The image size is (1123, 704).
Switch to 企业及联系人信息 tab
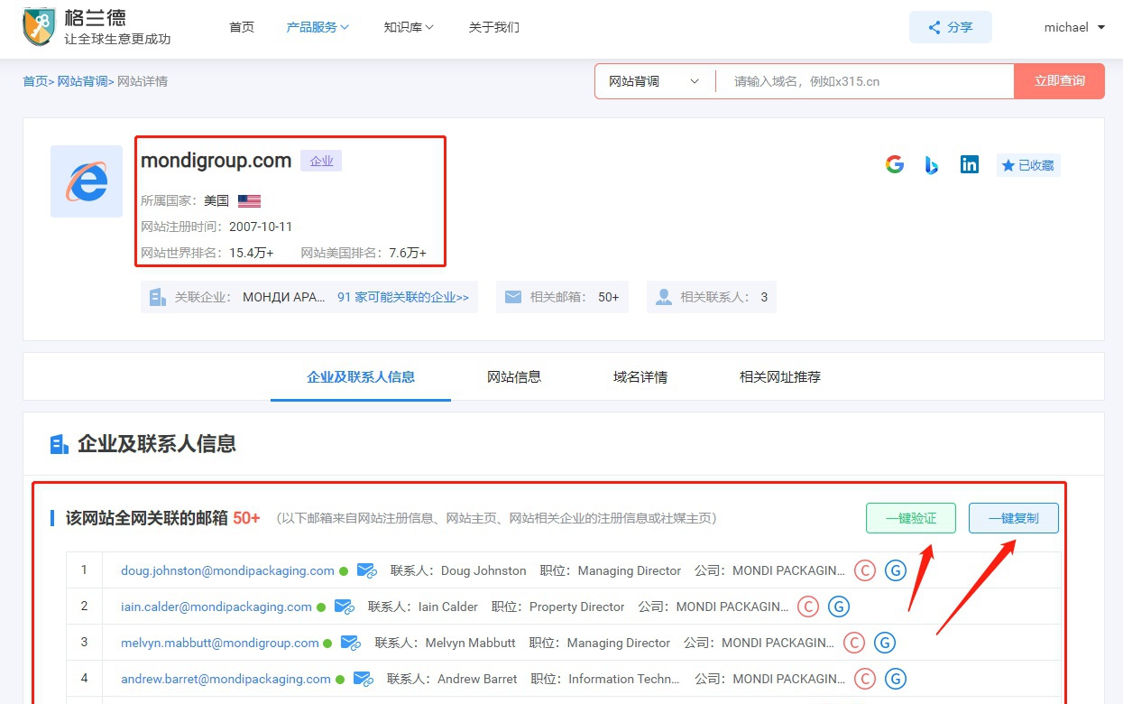coord(361,376)
